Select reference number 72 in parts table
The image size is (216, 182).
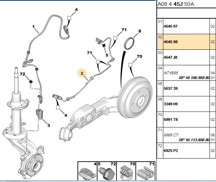coord(160,146)
